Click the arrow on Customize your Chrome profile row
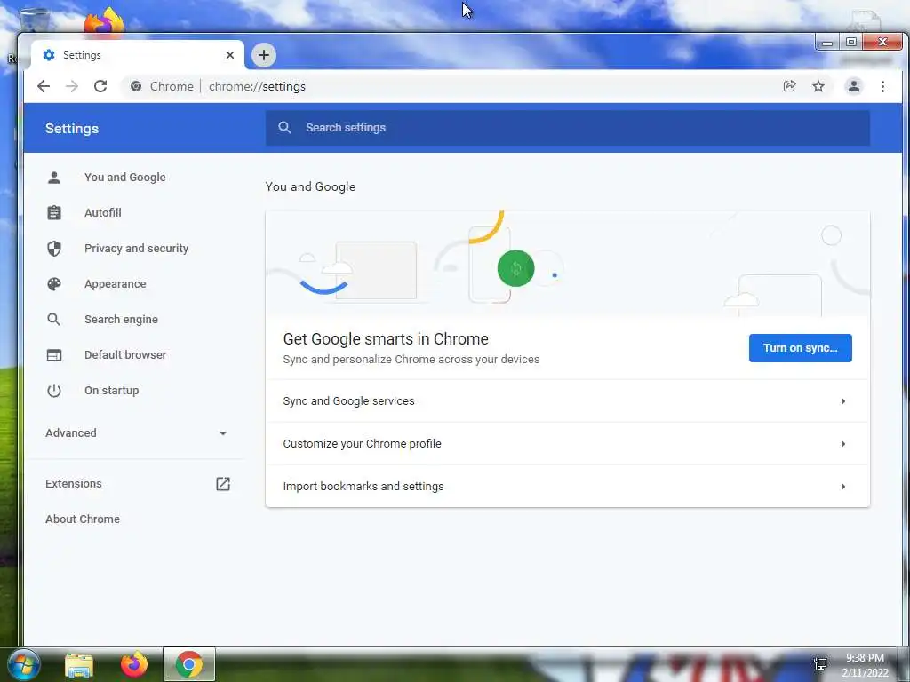Screen dimensions: 910x682 (843, 444)
